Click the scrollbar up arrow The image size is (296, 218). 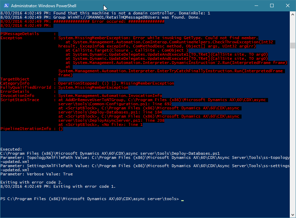[293, 14]
